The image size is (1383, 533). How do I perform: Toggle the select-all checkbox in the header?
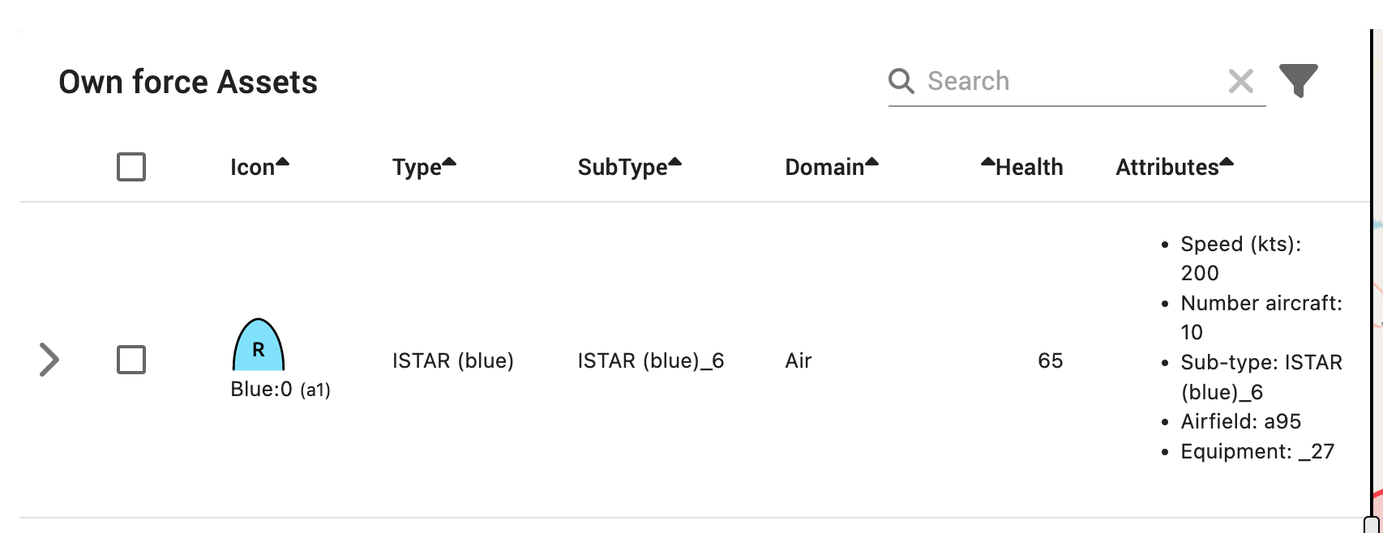[x=131, y=167]
